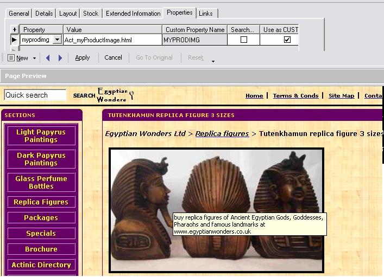This screenshot has width=384, height=277.
Task: Open the Specials section
Action: (41, 233)
